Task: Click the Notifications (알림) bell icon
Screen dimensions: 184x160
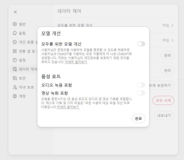Action: 15,33
